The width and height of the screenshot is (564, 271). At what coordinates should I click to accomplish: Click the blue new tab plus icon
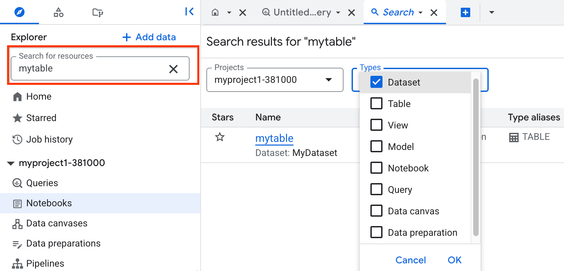point(465,12)
